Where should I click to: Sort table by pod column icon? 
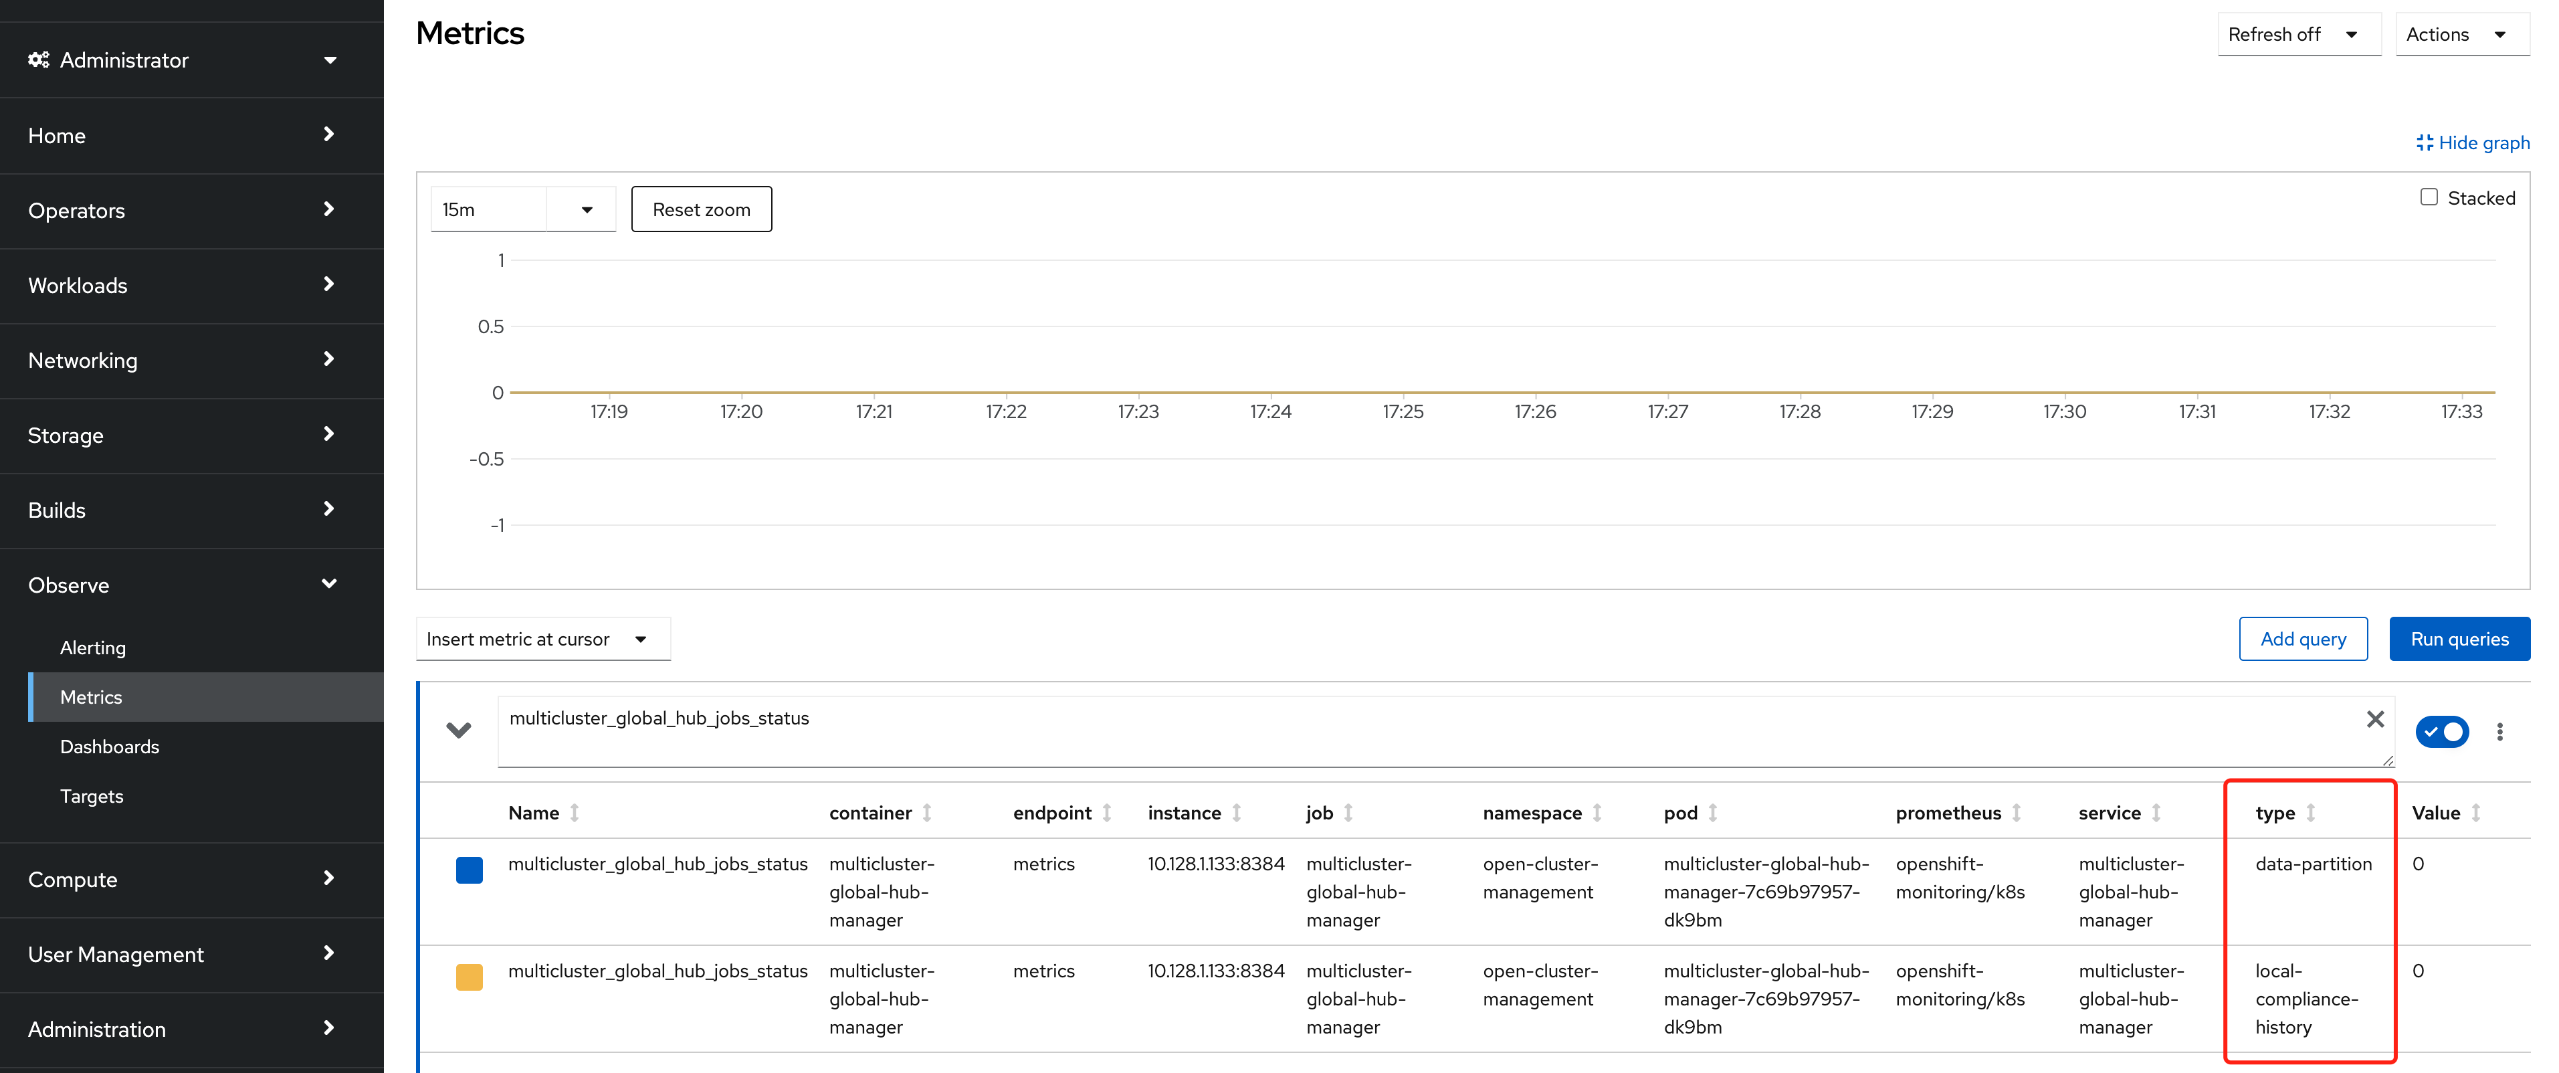click(x=1713, y=813)
